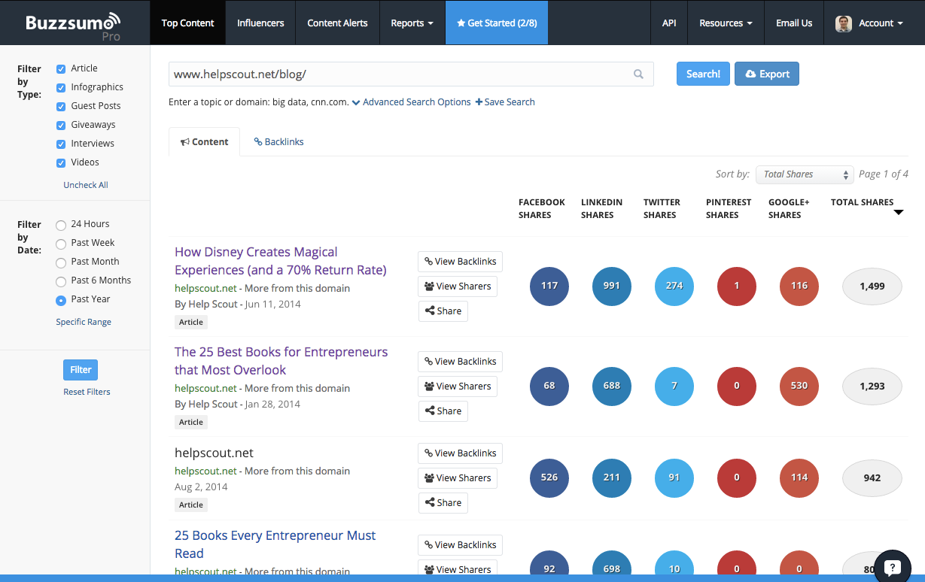Open the API page
This screenshot has height=582, width=925.
(669, 23)
